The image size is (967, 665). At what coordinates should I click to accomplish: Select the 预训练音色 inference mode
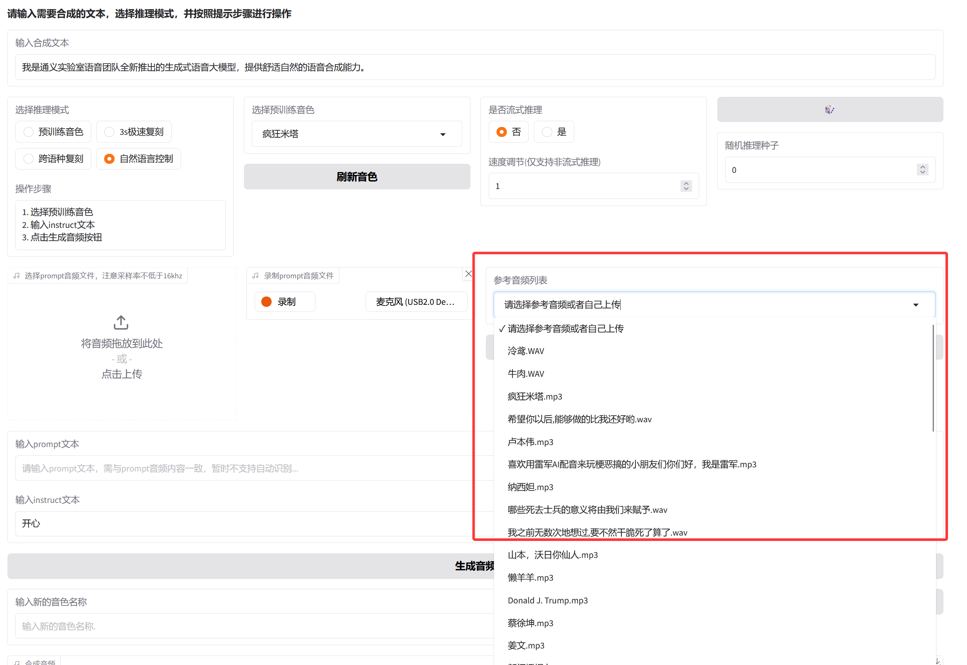point(53,132)
